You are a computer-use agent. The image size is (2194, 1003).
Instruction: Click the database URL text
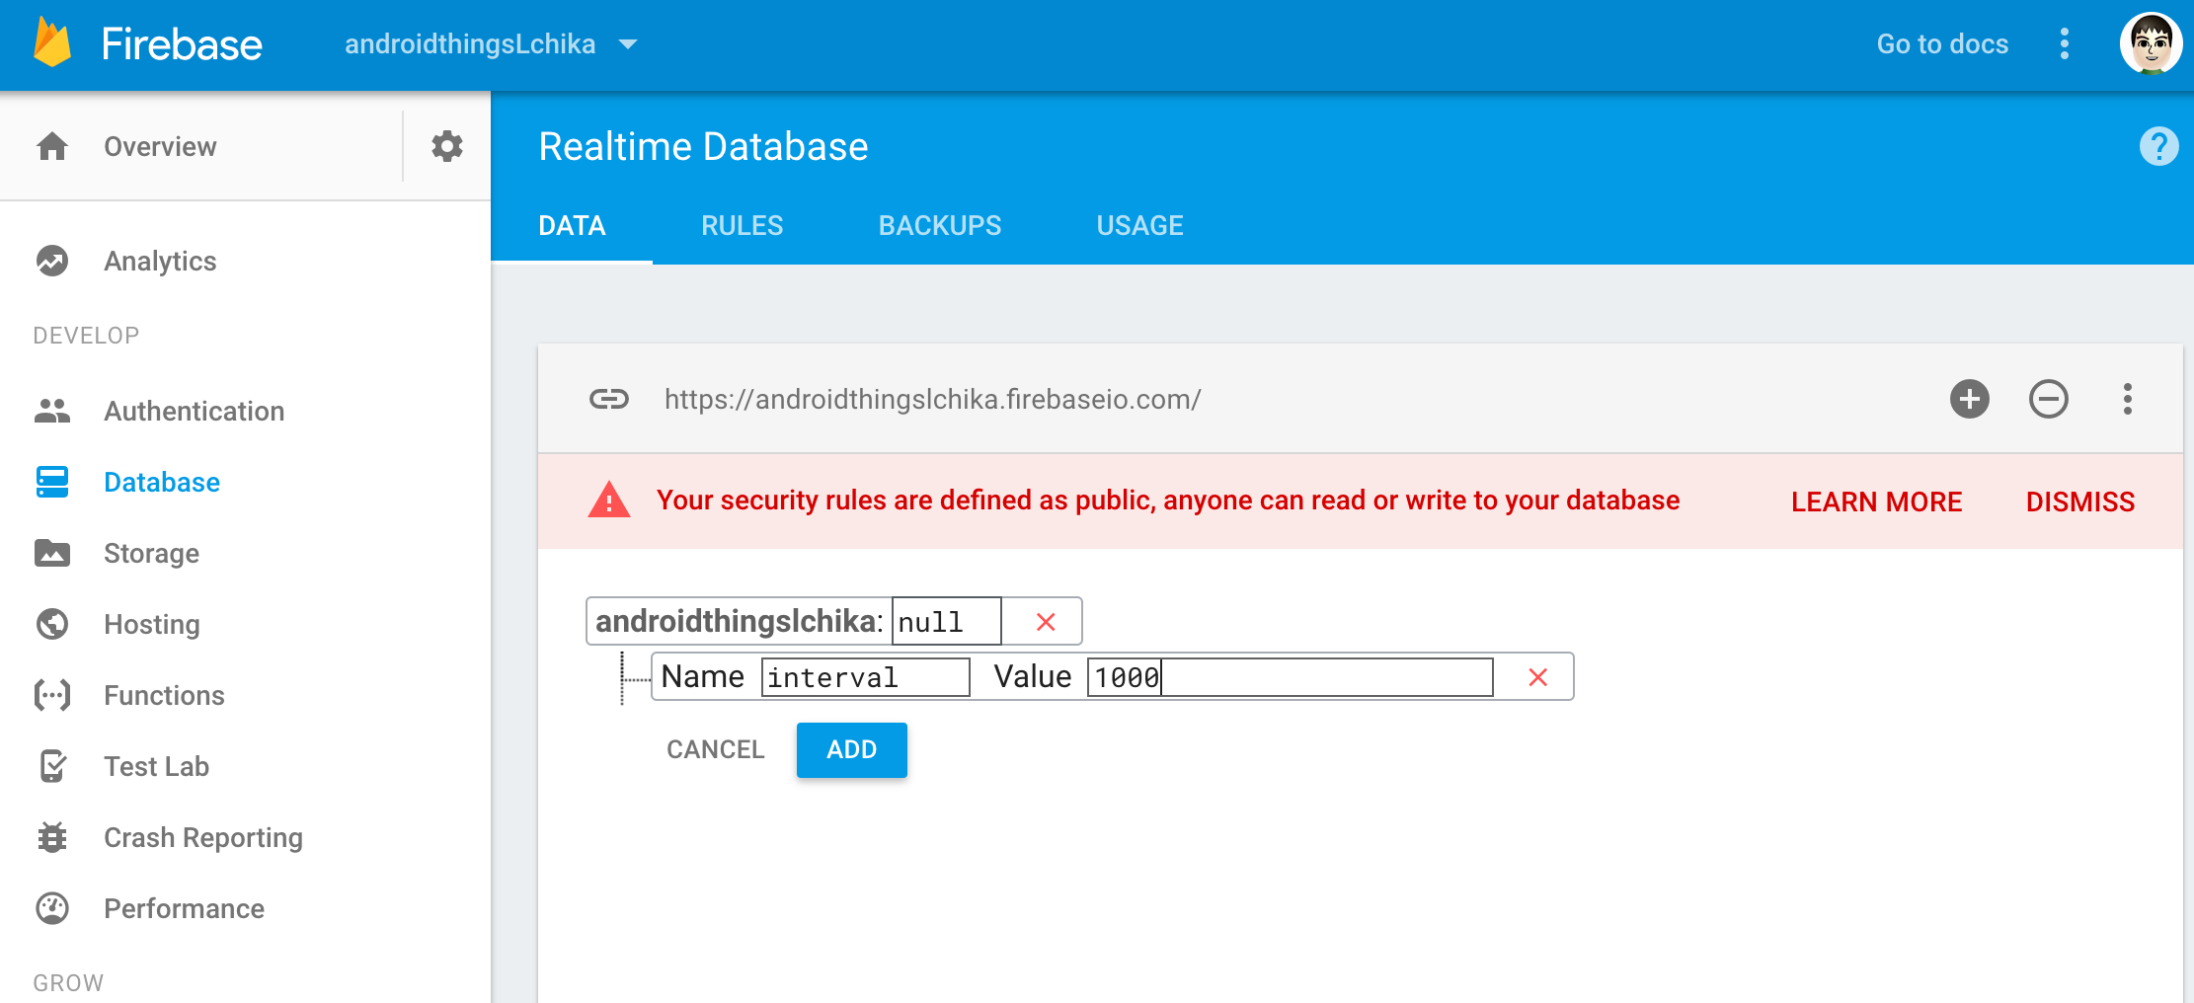click(x=932, y=399)
